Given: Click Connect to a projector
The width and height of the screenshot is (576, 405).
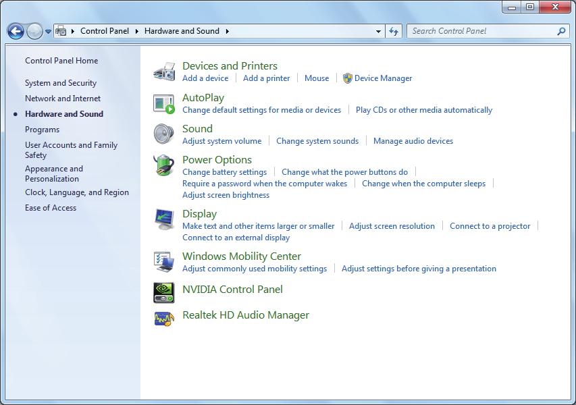Looking at the screenshot, I should (x=490, y=226).
